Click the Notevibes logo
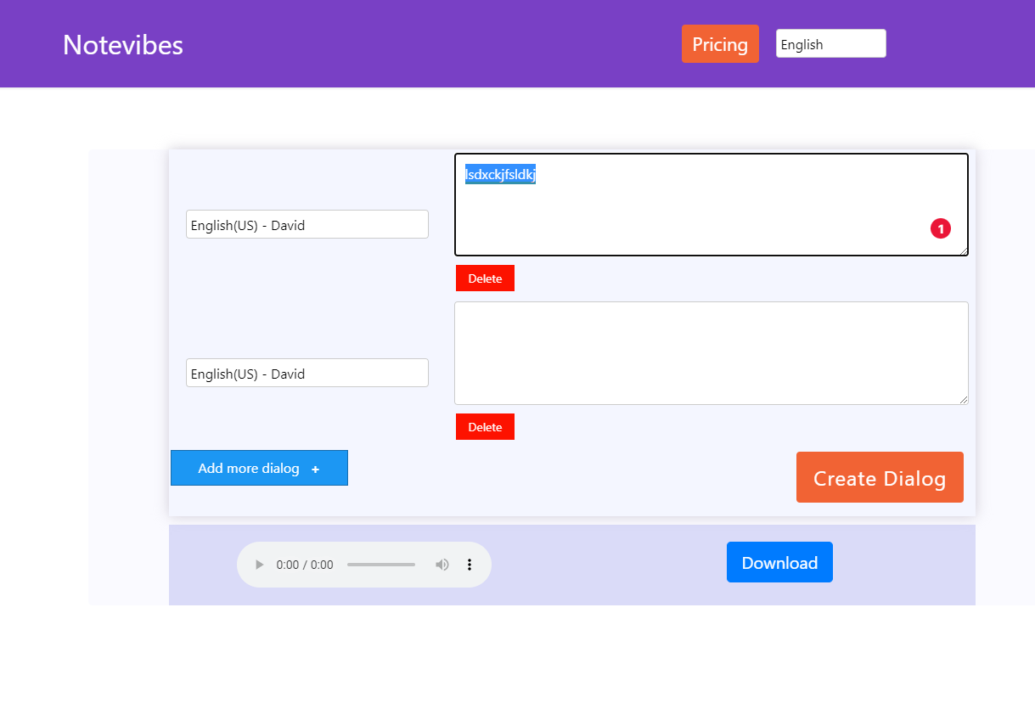 (x=122, y=45)
